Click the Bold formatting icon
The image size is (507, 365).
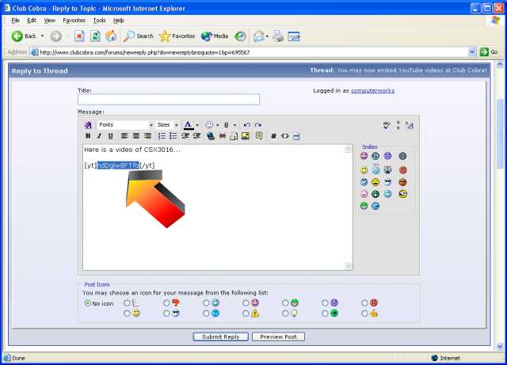pyautogui.click(x=89, y=136)
